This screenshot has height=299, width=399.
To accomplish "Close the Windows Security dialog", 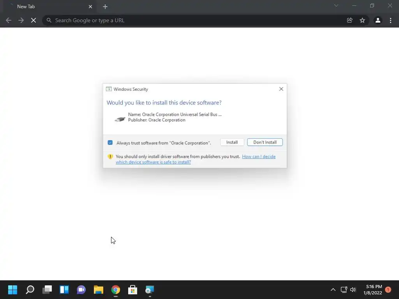I will [x=281, y=89].
